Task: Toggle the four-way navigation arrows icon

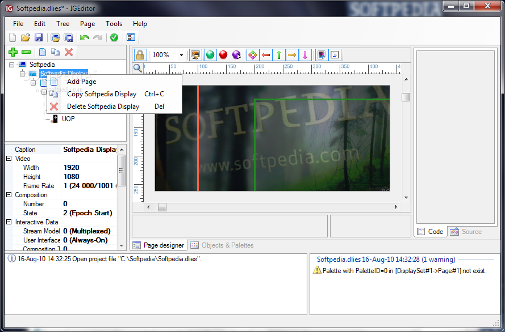Action: point(253,55)
